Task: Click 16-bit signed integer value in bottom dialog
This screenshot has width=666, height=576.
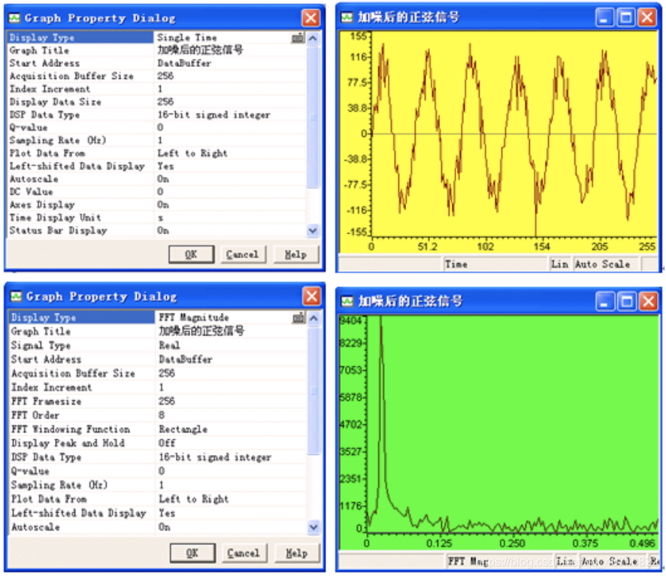Action: (x=215, y=457)
